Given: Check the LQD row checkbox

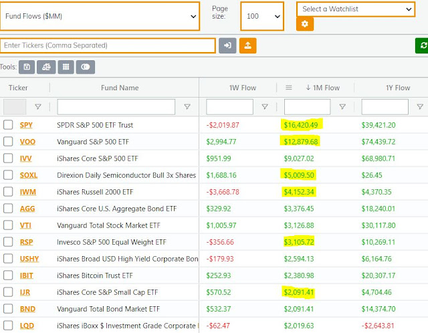Looking at the screenshot, I should point(8,326).
